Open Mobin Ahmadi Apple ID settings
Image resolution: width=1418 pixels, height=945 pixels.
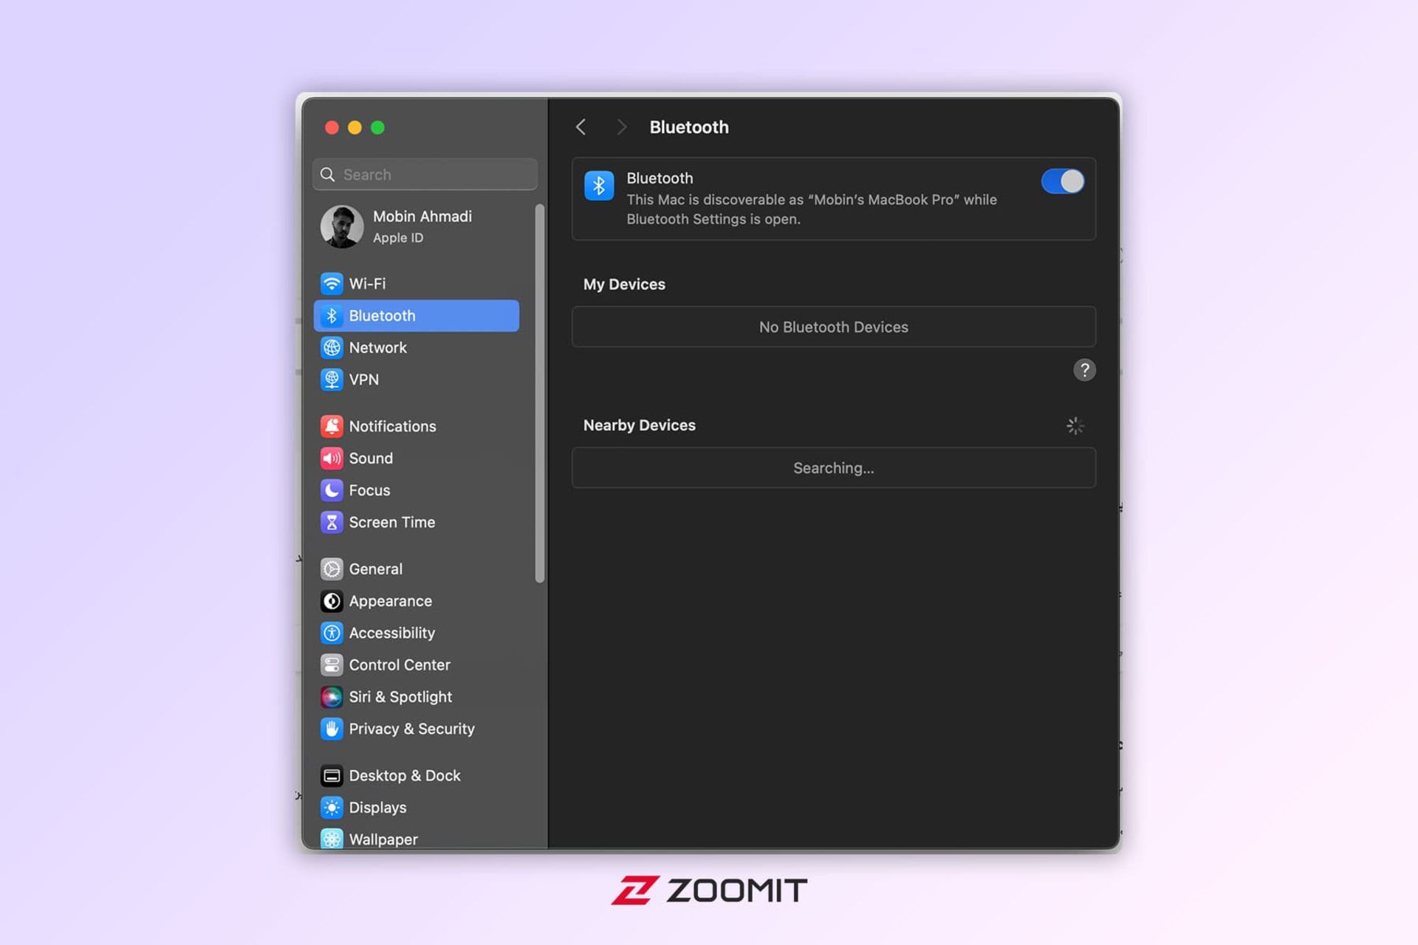tap(422, 224)
